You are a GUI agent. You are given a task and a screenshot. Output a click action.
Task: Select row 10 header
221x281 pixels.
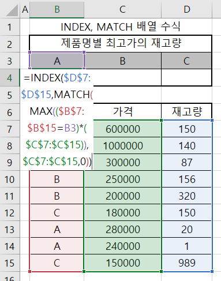click(x=10, y=179)
